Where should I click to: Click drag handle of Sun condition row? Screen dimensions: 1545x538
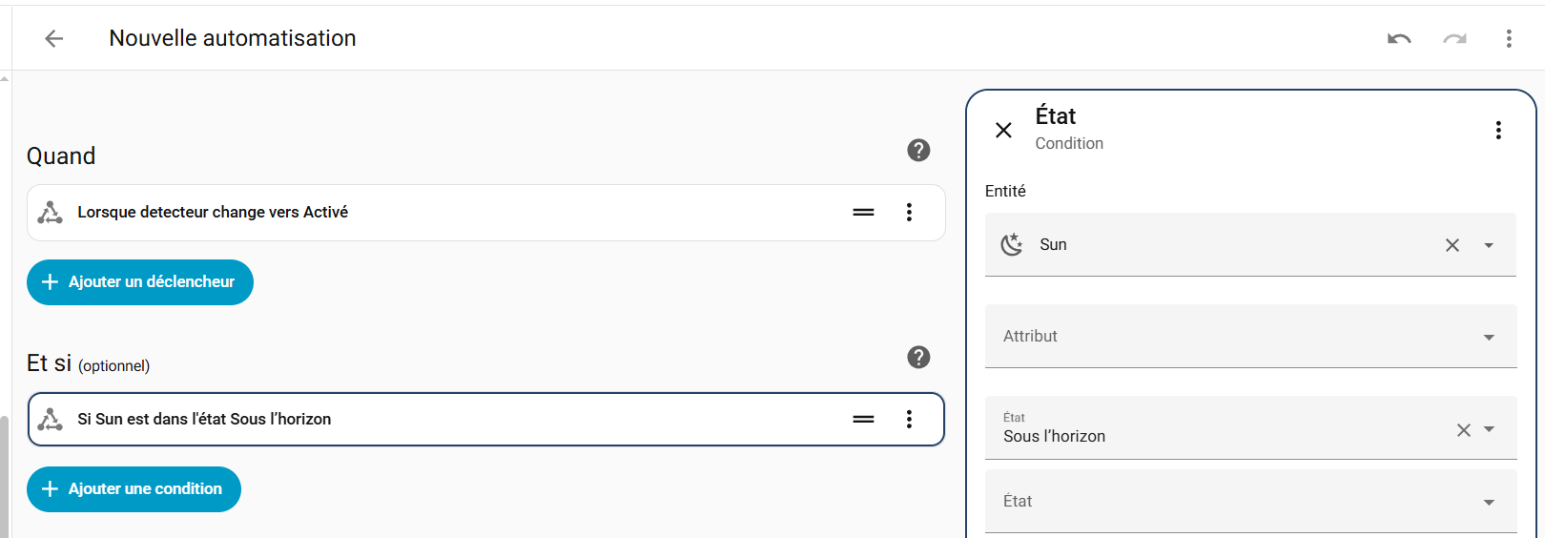pos(863,419)
